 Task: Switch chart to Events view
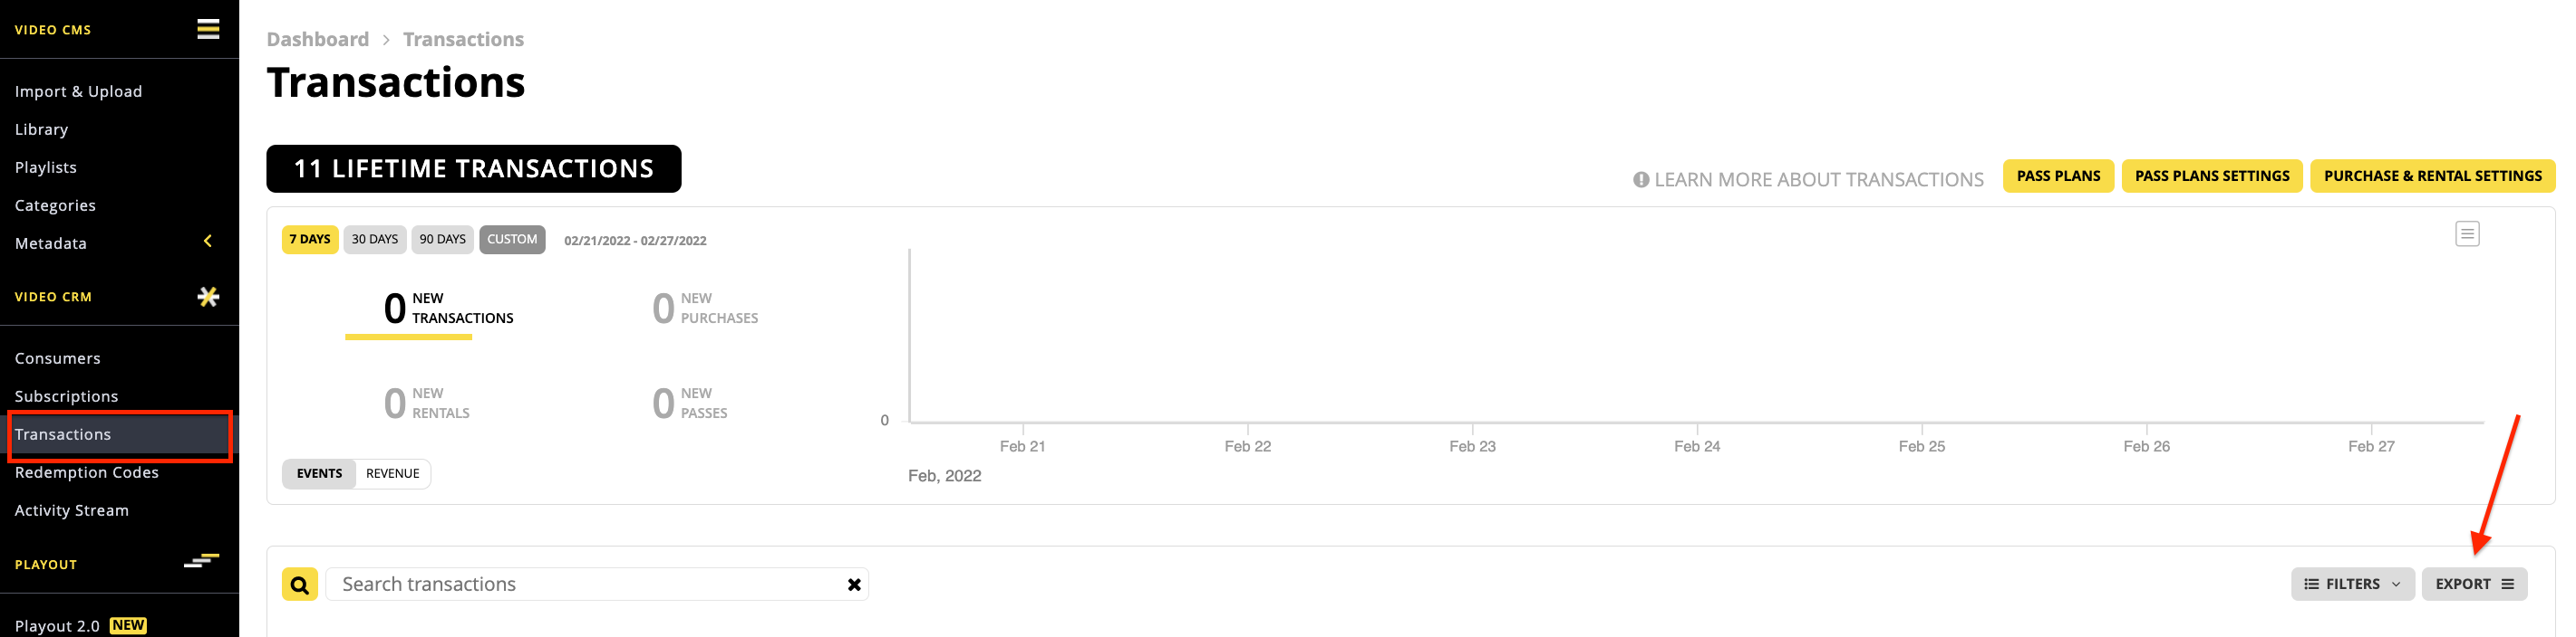point(319,473)
